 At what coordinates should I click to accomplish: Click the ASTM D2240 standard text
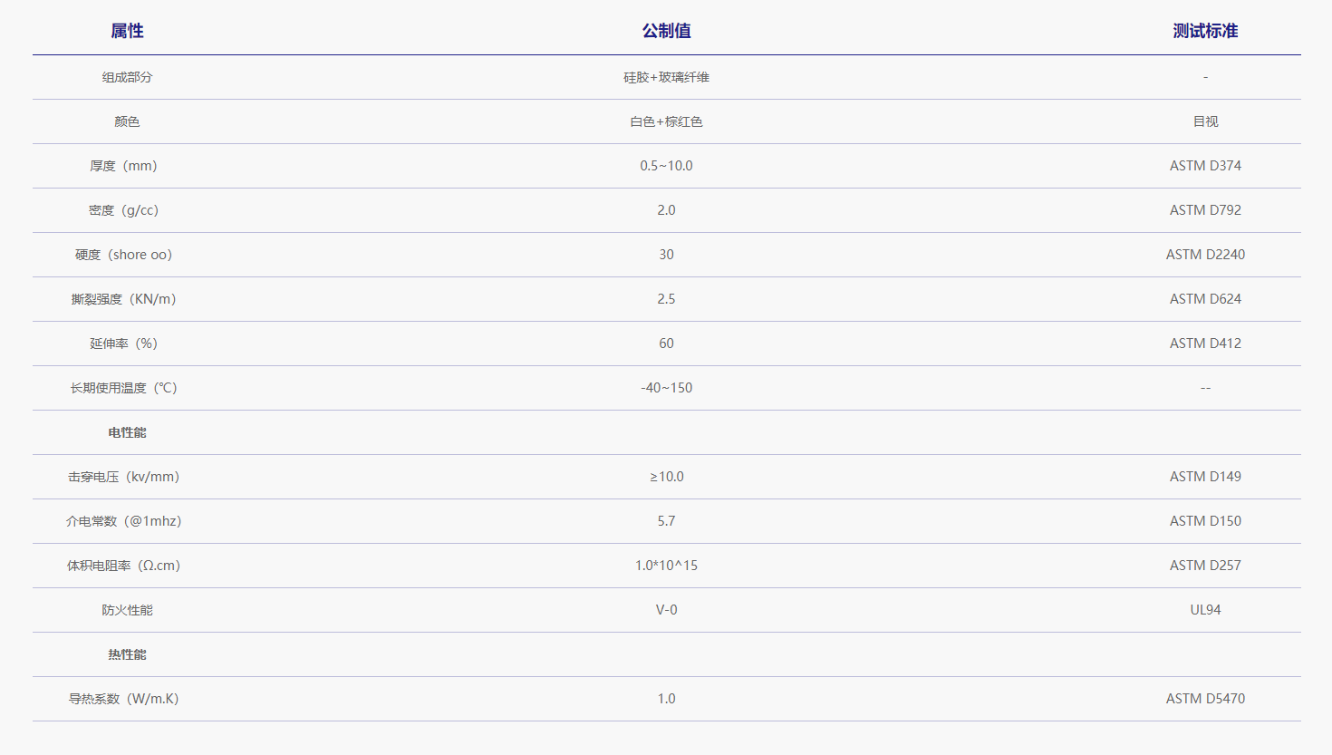pyautogui.click(x=1205, y=255)
